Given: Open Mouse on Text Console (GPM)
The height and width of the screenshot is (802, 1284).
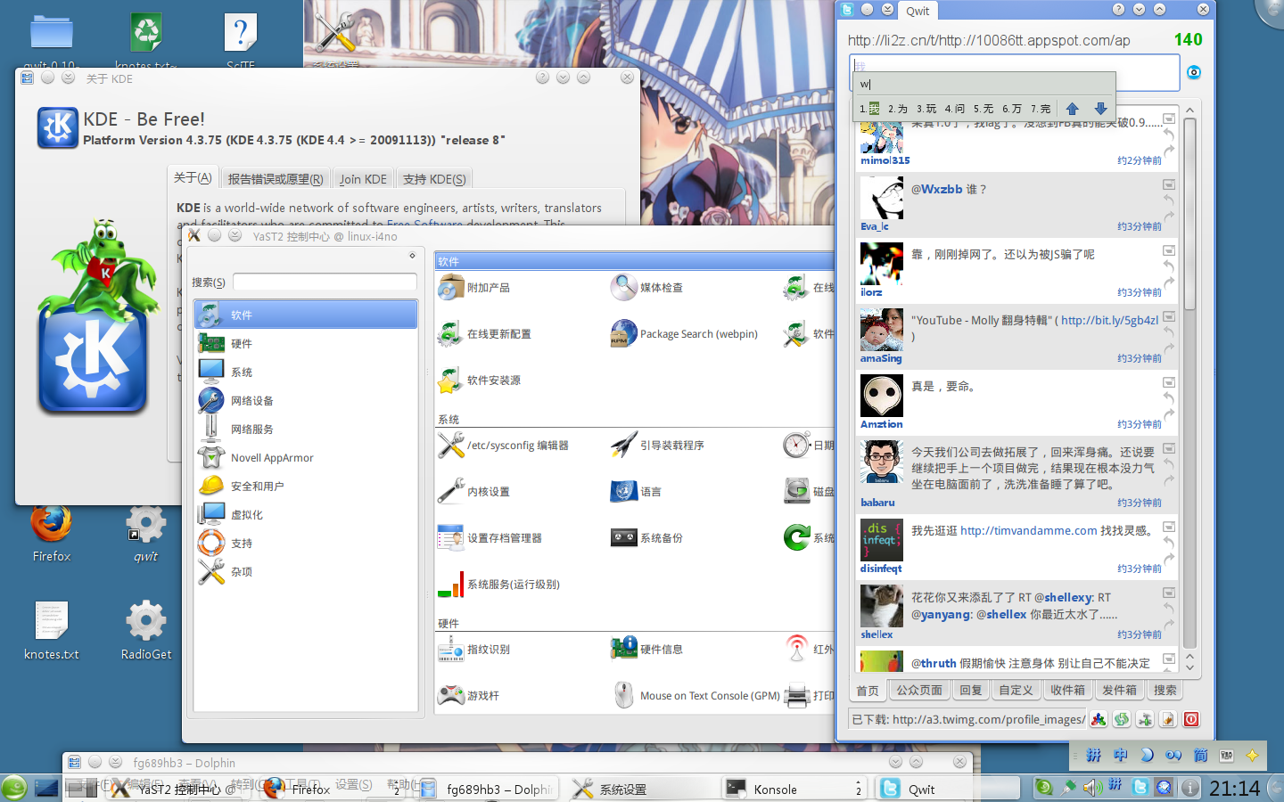Looking at the screenshot, I should pyautogui.click(x=695, y=696).
